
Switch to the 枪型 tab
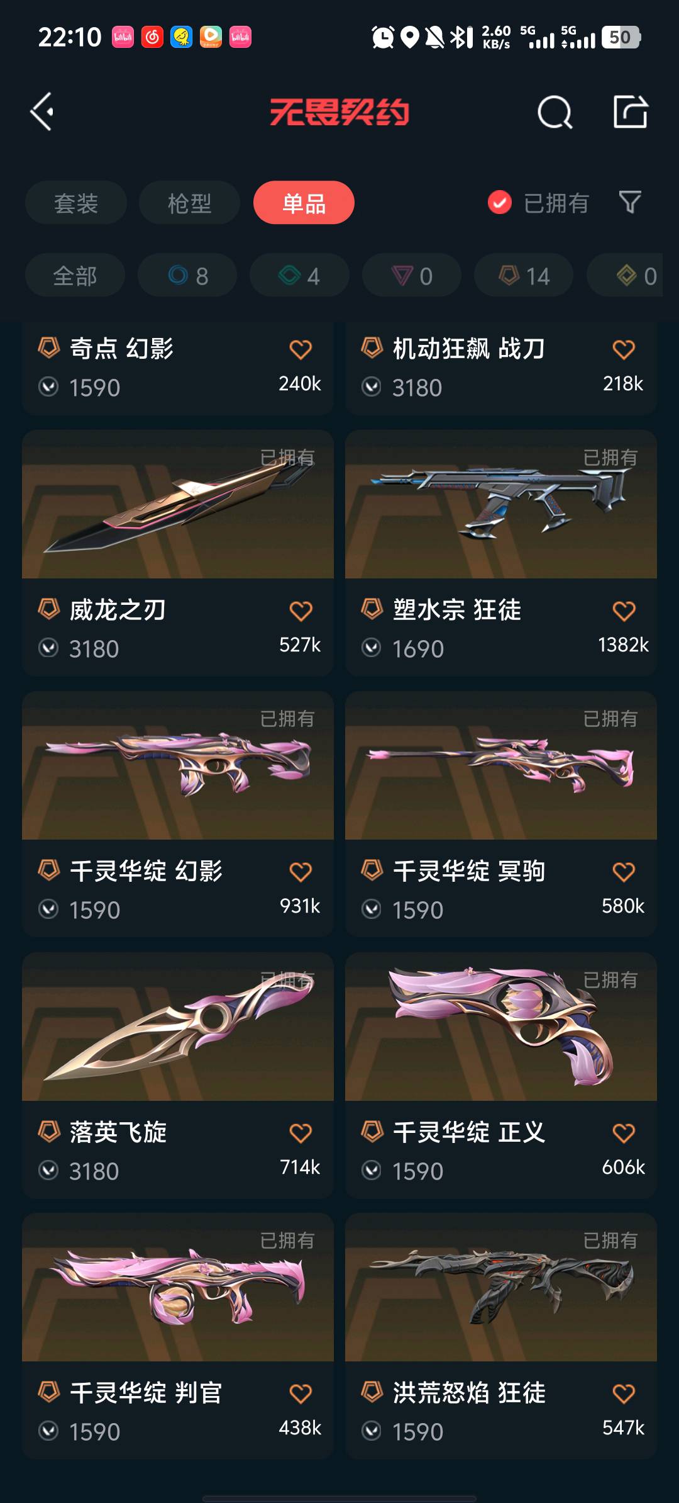click(x=189, y=203)
